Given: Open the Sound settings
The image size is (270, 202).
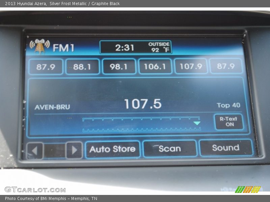Looking at the screenshot, I should tap(226, 148).
